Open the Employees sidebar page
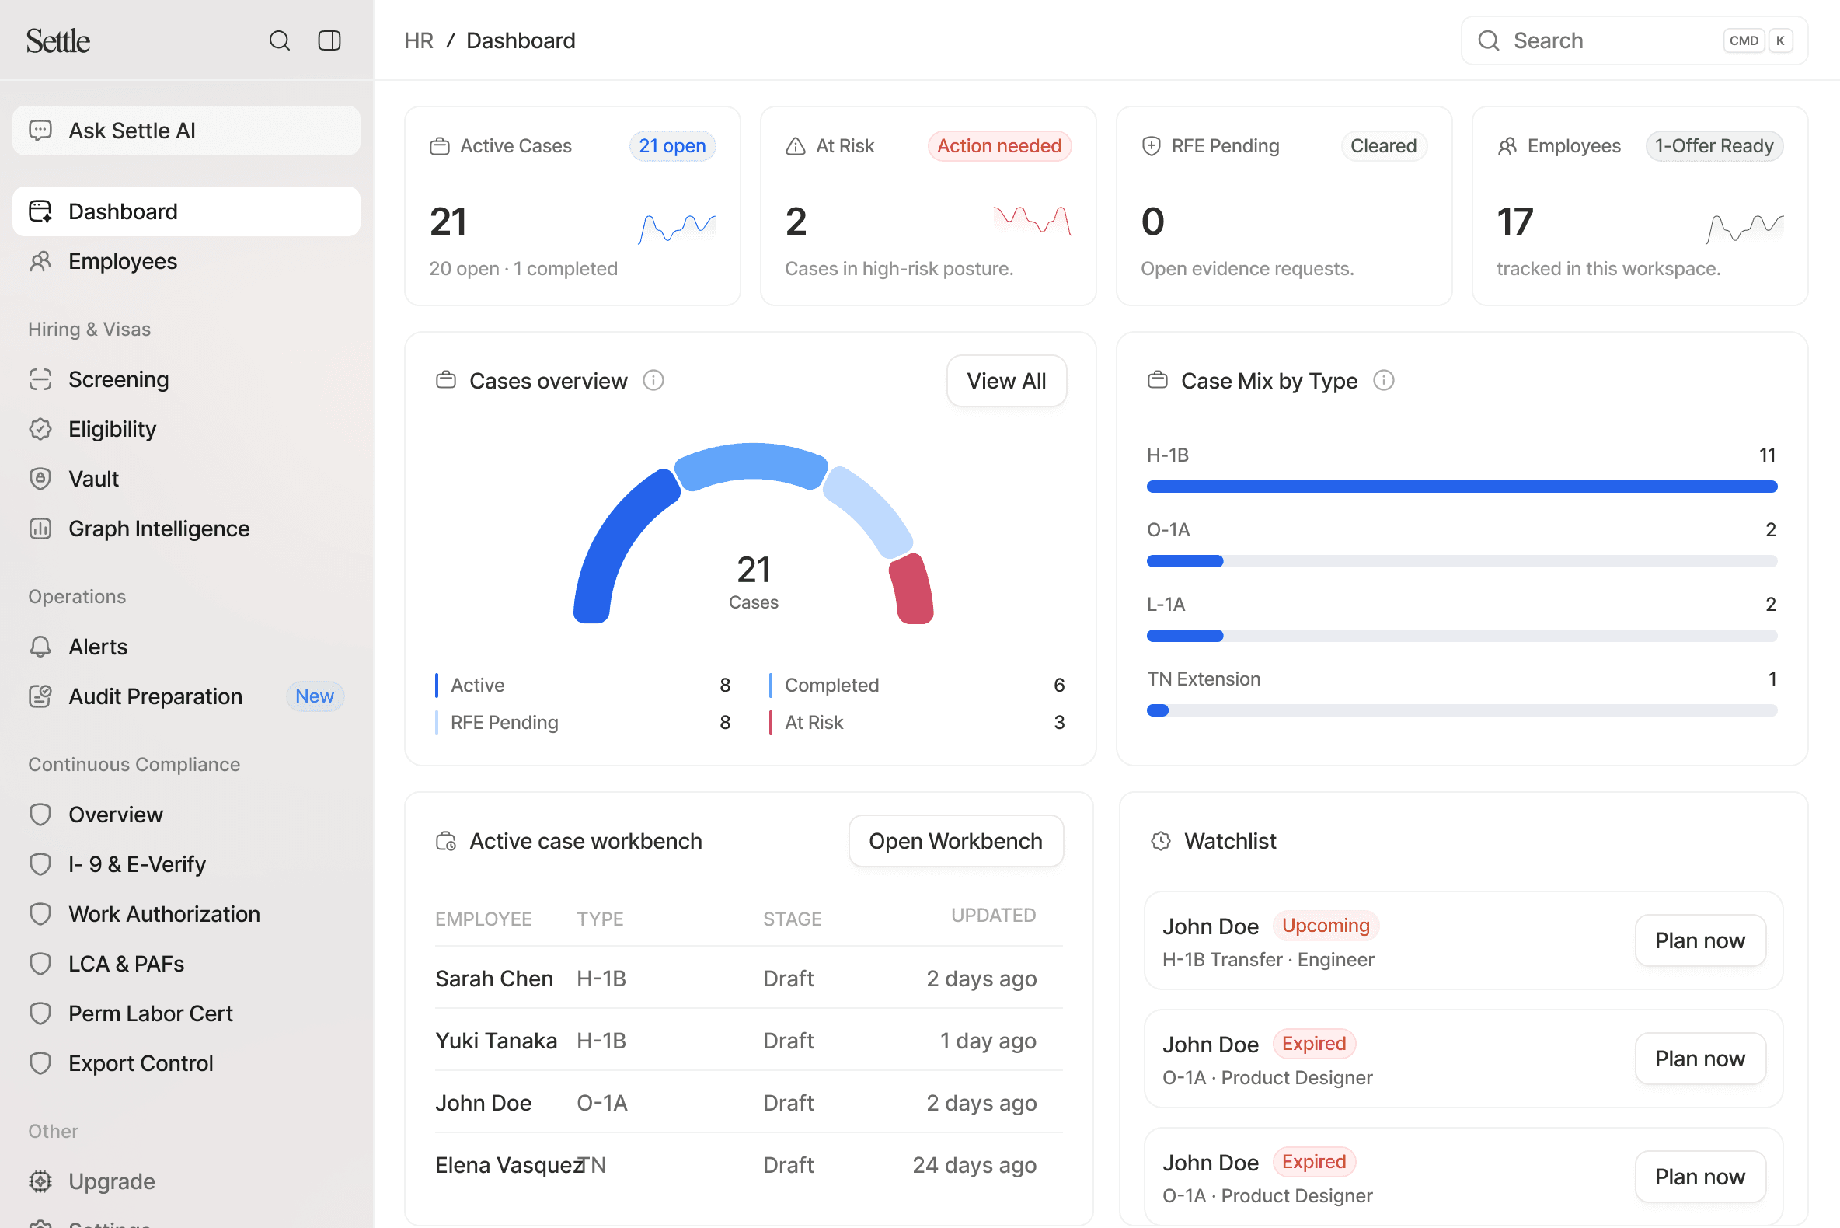 [122, 262]
